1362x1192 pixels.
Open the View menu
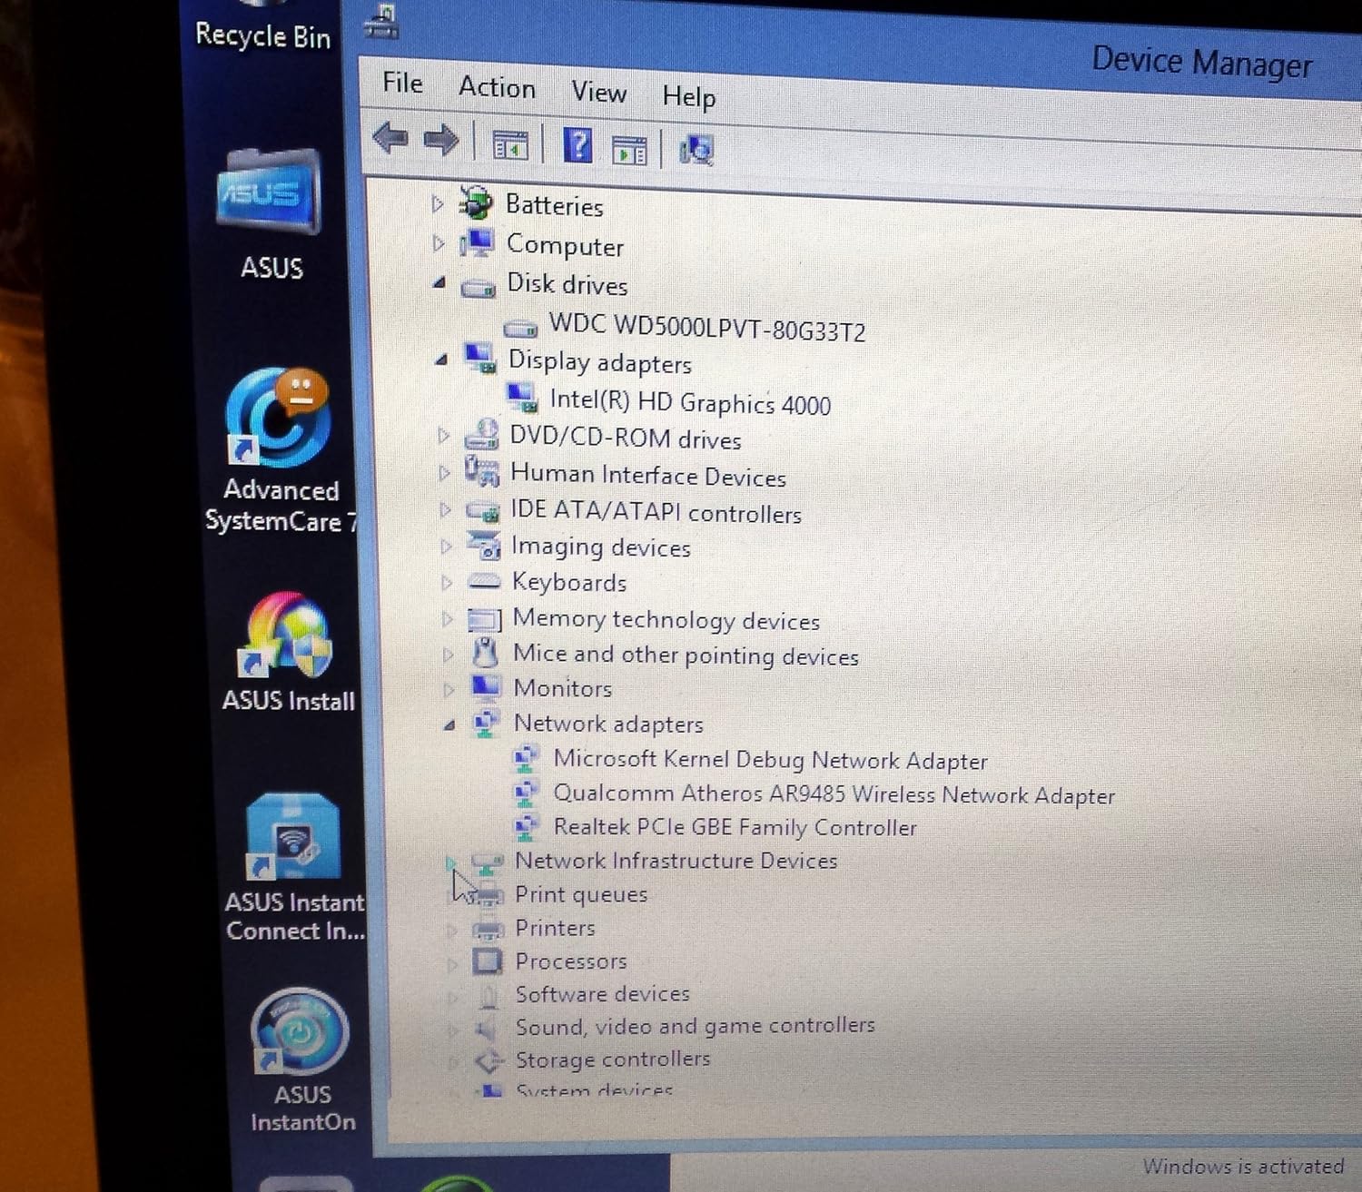[x=598, y=92]
